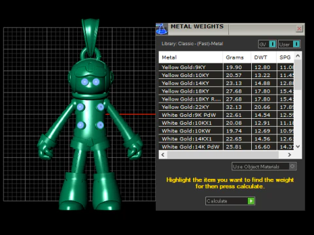Image resolution: width=314 pixels, height=235 pixels.
Task: Click the 19.90 grams value
Action: point(234,67)
